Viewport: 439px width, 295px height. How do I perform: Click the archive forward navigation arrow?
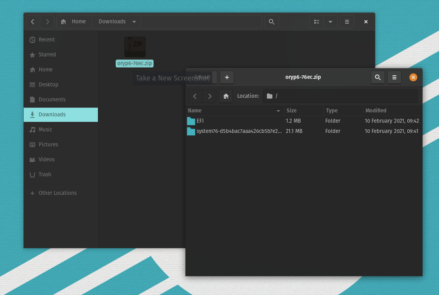(x=210, y=96)
